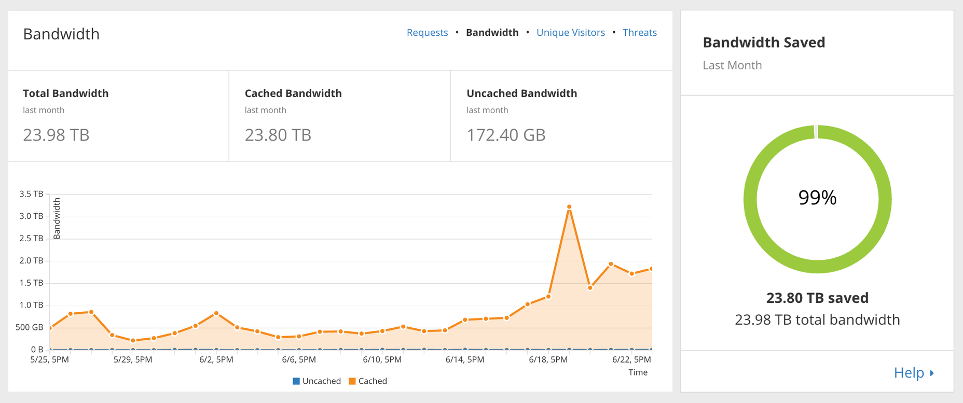Open the Threats tab
The height and width of the screenshot is (403, 963).
coord(639,33)
